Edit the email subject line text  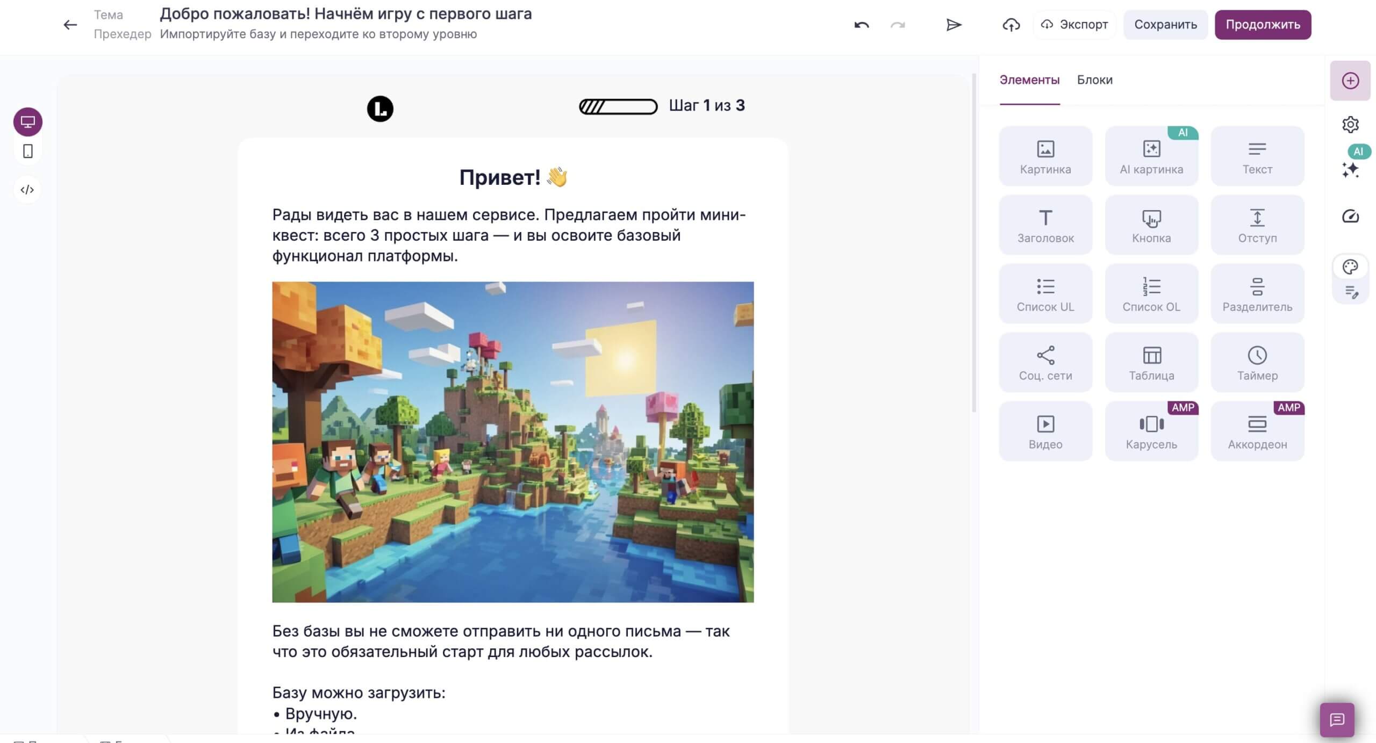pos(346,14)
